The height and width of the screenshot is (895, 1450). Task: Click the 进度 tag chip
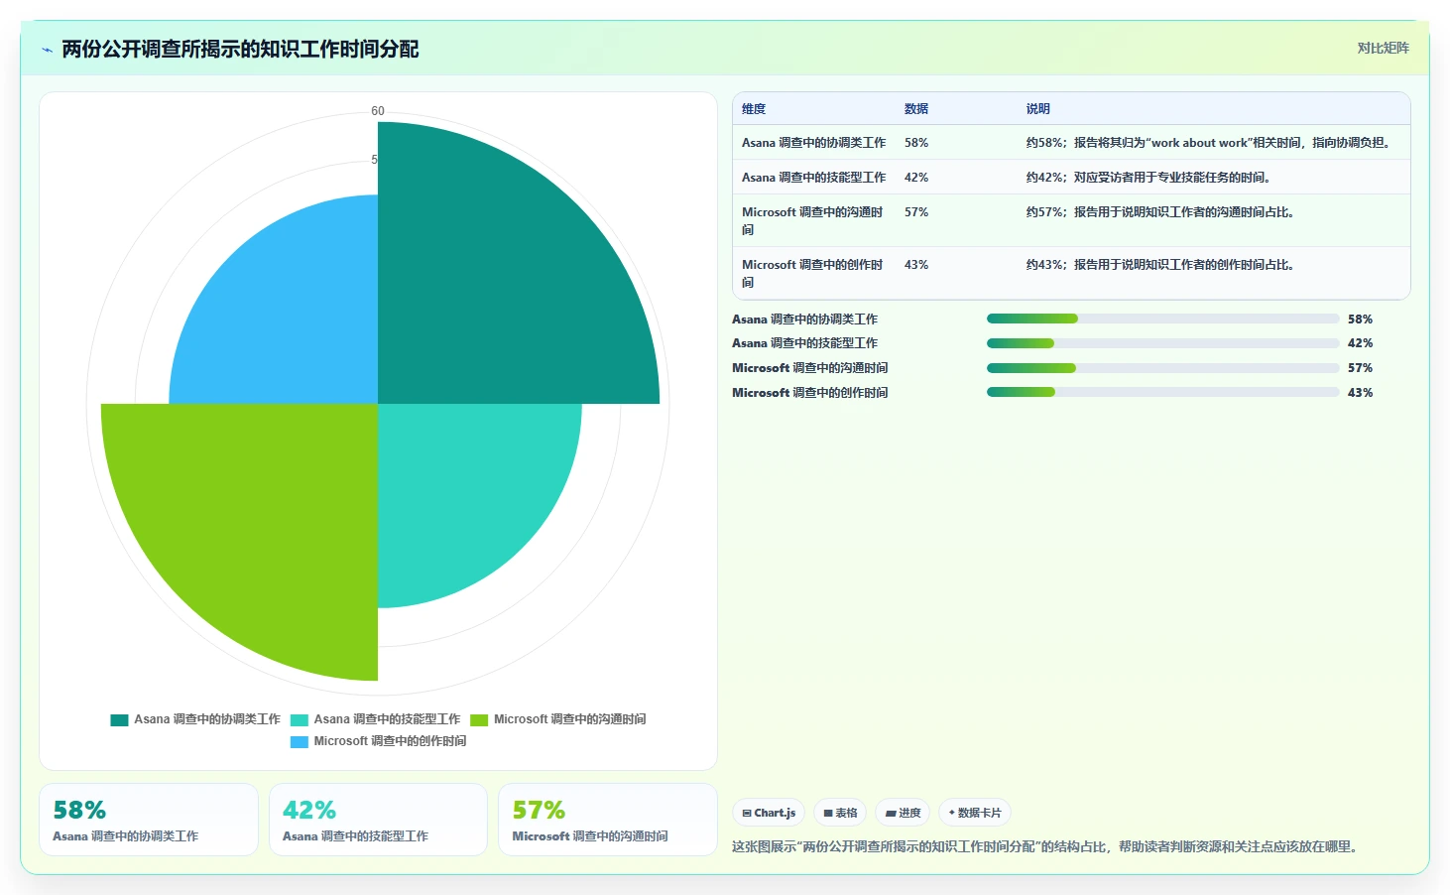[903, 813]
